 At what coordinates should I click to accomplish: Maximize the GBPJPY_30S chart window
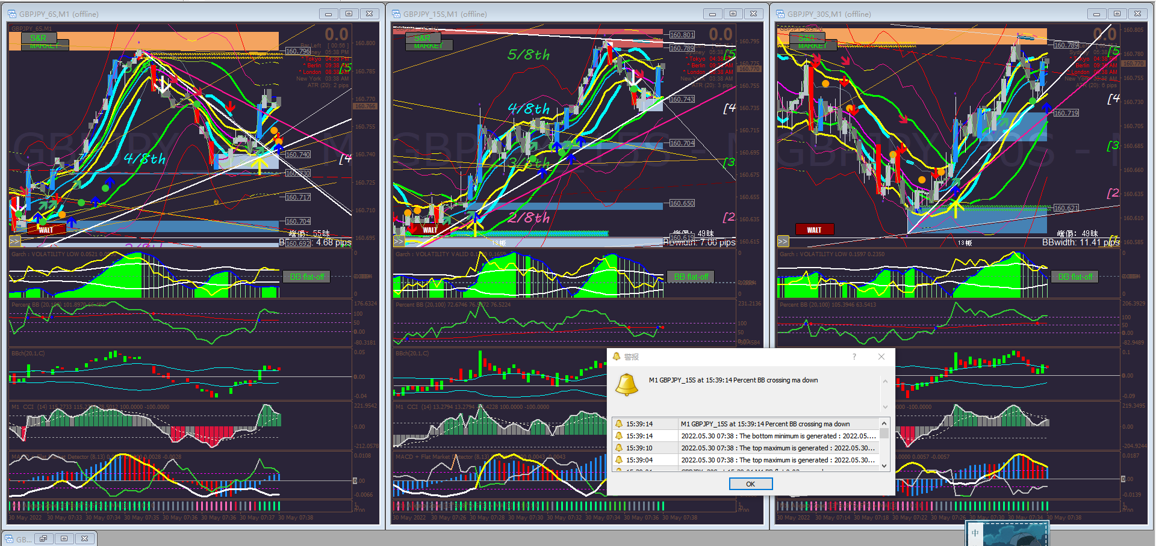[1117, 14]
